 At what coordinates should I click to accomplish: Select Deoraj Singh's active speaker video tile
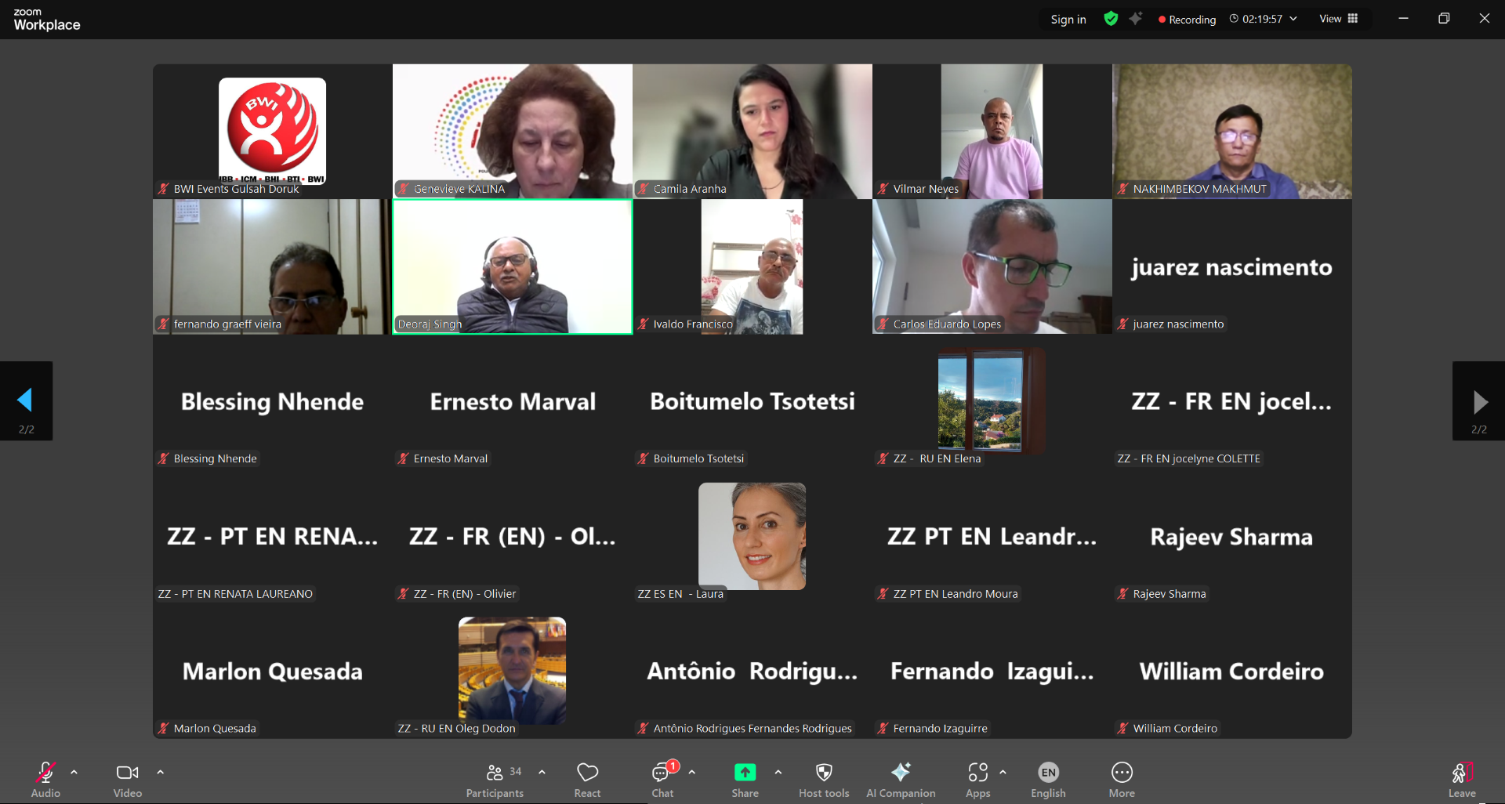pos(513,266)
